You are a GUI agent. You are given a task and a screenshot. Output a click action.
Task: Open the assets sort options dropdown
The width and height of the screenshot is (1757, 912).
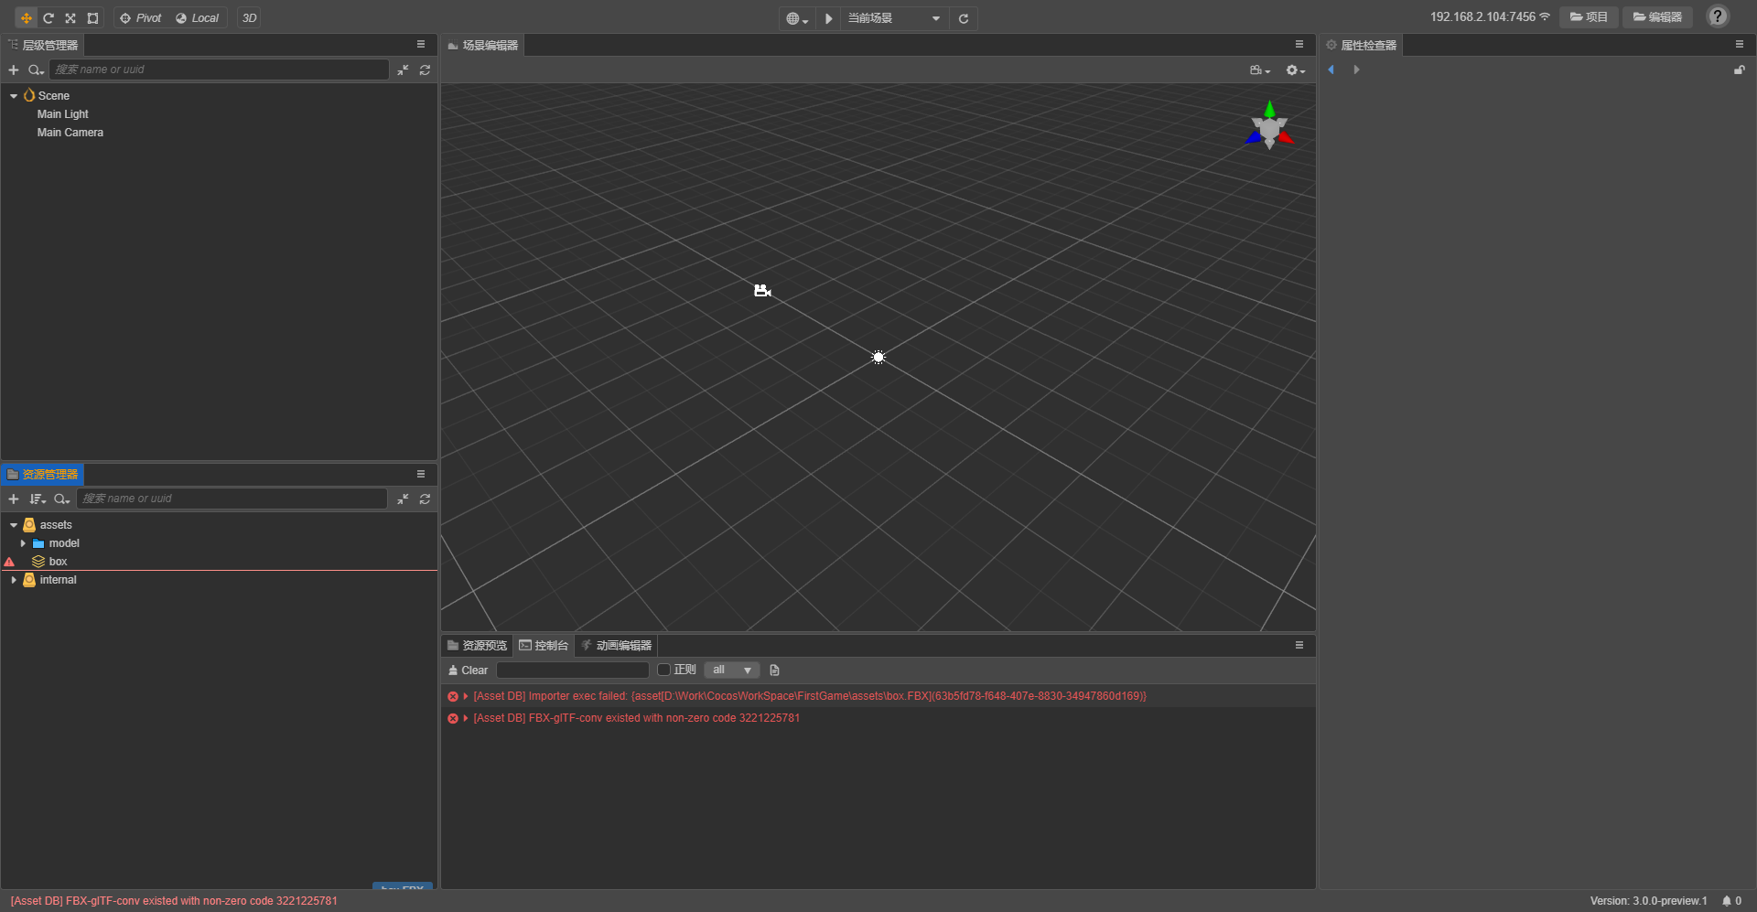pyautogui.click(x=38, y=499)
